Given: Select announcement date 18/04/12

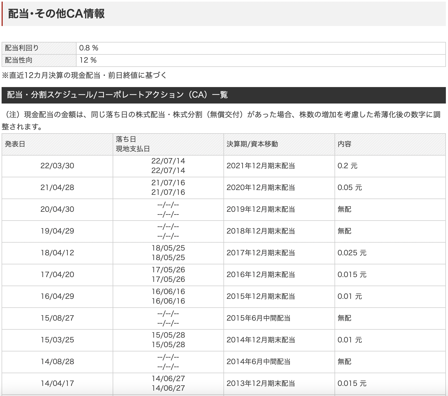Looking at the screenshot, I should click(57, 253).
